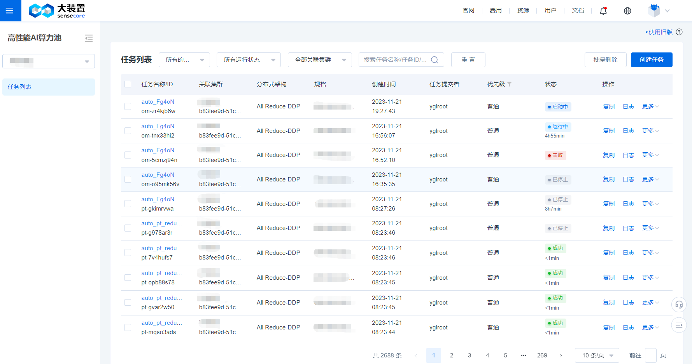Open the hamburger main menu
The height and width of the screenshot is (364, 692).
coord(10,10)
